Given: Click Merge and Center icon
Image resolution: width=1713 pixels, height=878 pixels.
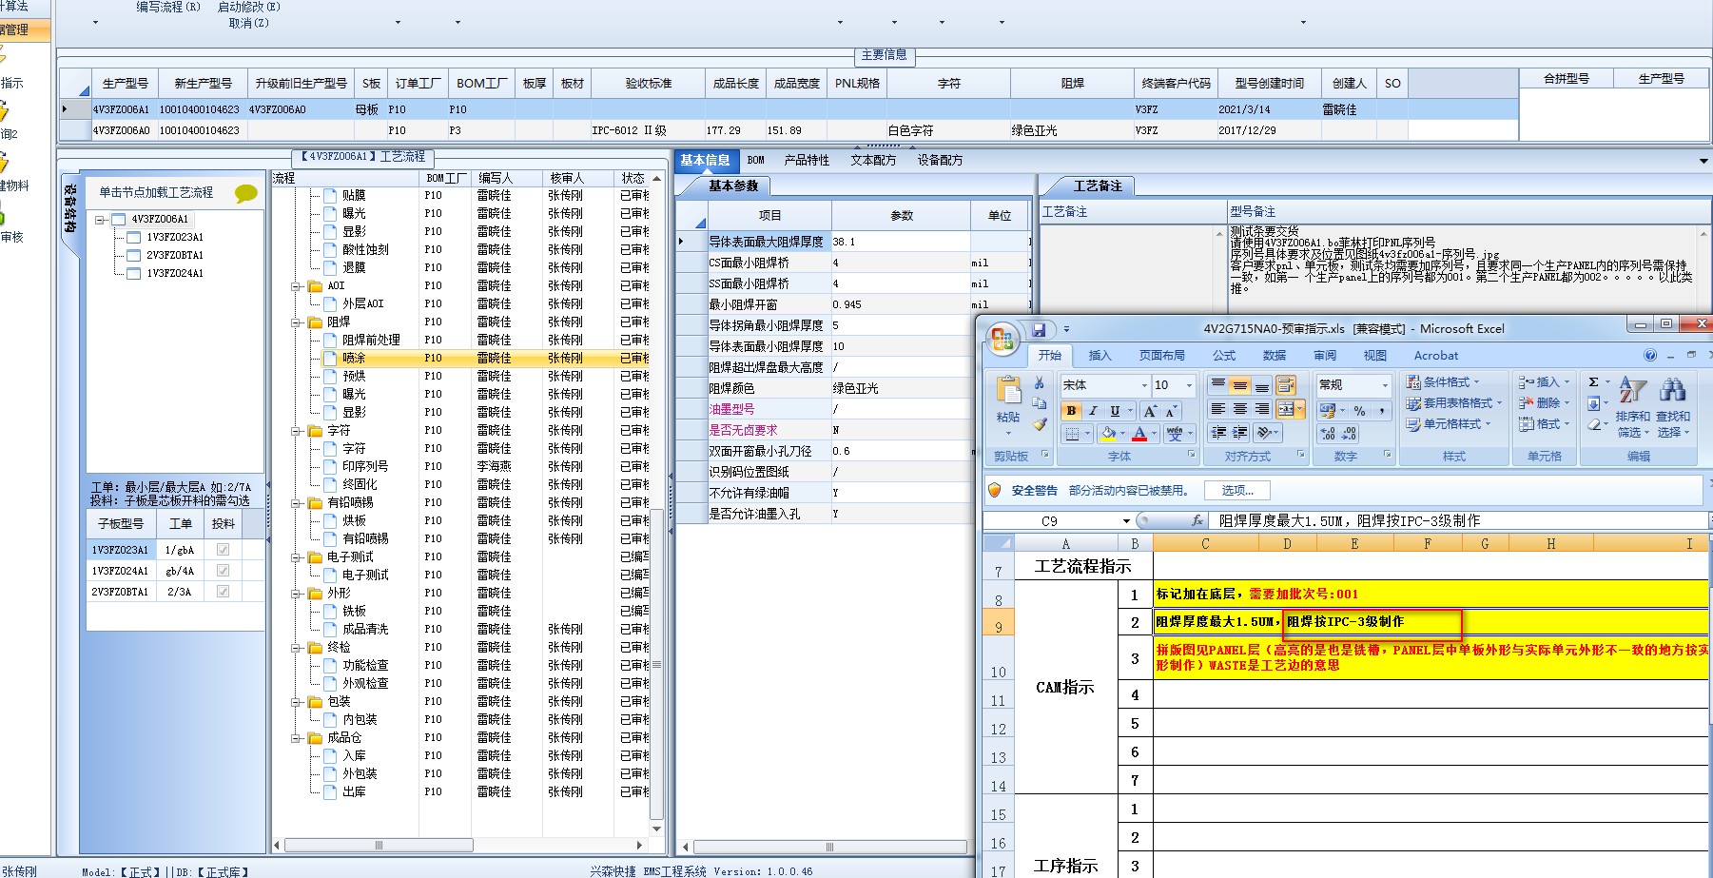Looking at the screenshot, I should tap(1286, 409).
